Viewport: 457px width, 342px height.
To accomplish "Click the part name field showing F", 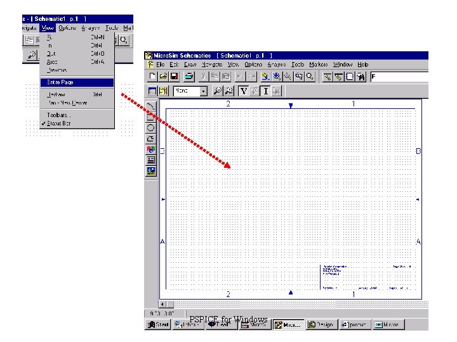I will 399,77.
